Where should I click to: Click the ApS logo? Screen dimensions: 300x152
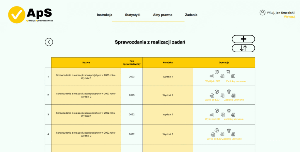[x=30, y=15]
